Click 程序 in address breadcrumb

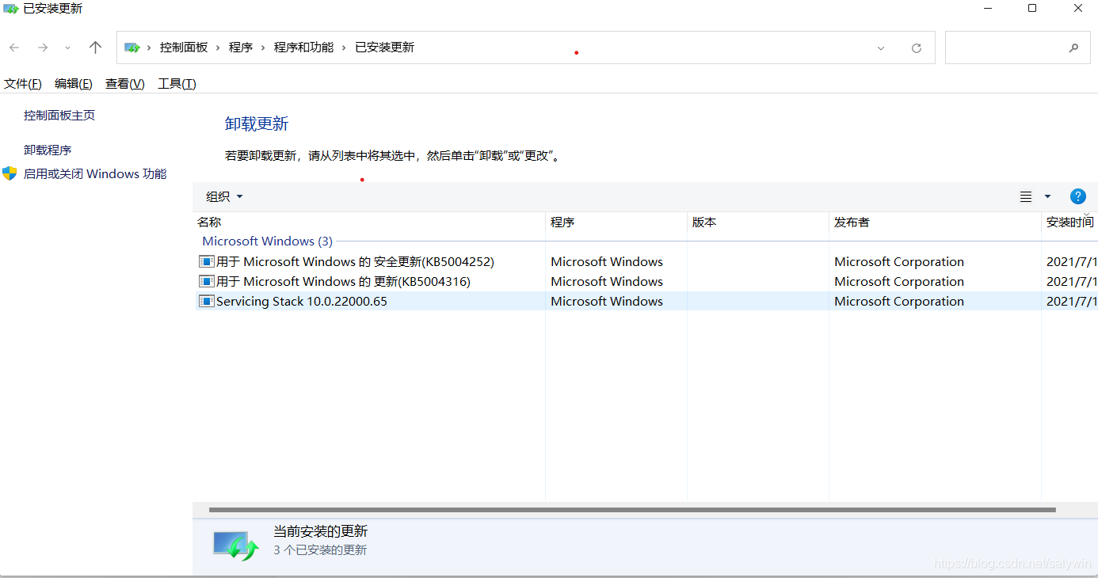241,48
